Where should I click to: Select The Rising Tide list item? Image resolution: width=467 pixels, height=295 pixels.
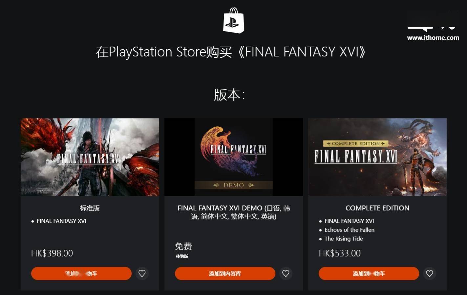[344, 239]
